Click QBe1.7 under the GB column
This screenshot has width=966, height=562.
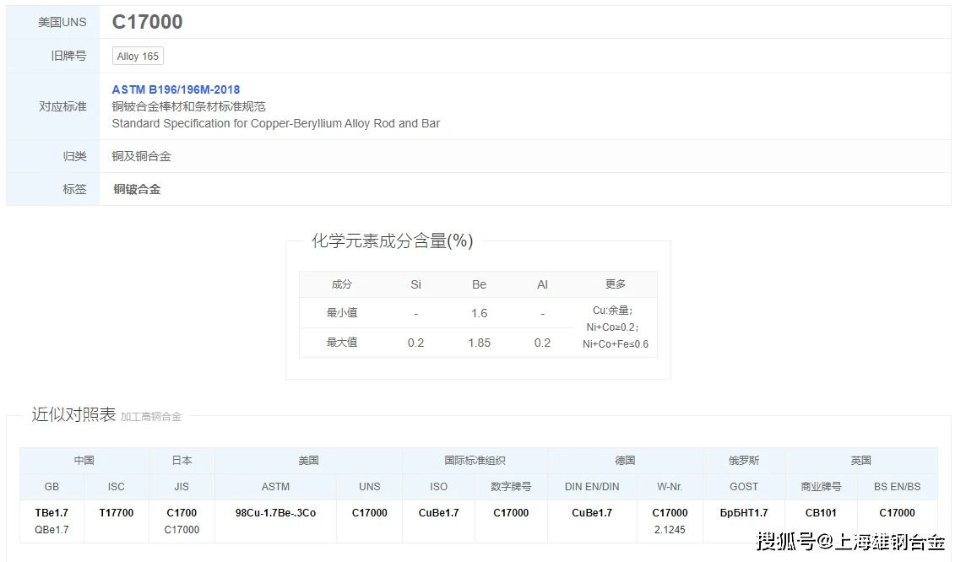coord(51,531)
